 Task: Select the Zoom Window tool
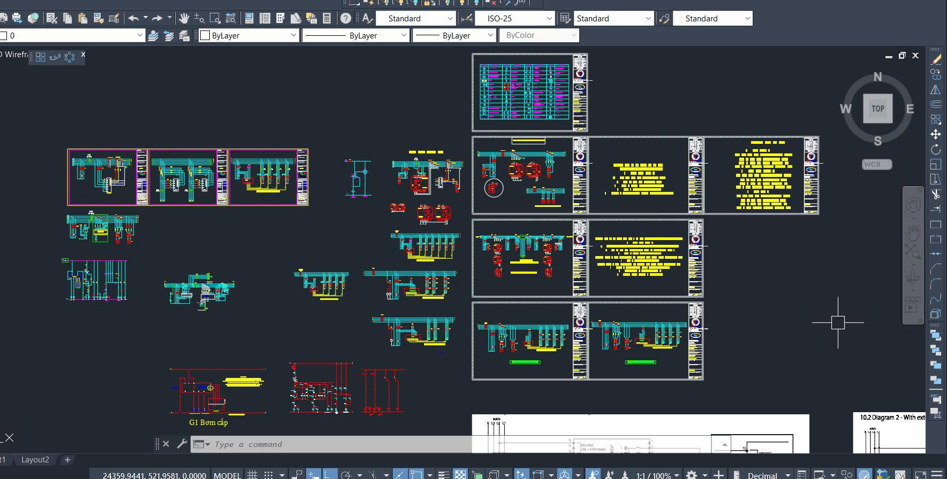click(215, 19)
